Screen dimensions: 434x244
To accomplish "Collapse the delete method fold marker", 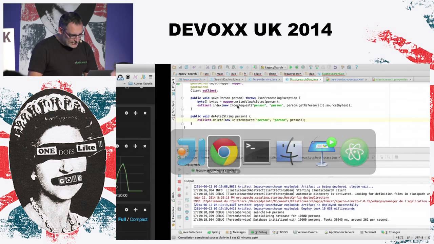I will click(x=182, y=116).
